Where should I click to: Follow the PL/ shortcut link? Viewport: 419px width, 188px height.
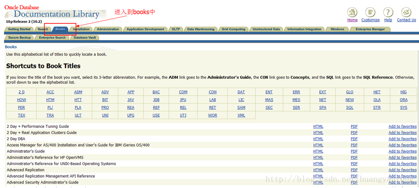click(50, 107)
